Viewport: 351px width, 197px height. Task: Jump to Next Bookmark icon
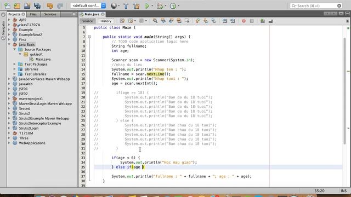tap(206, 21)
